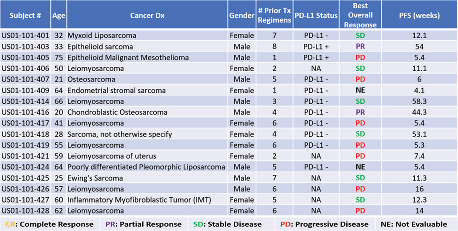Click the Cancer Dx column header

(147, 15)
